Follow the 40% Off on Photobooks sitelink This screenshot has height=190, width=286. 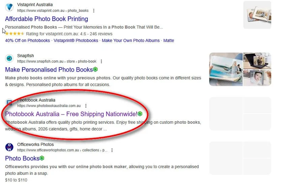[27, 41]
